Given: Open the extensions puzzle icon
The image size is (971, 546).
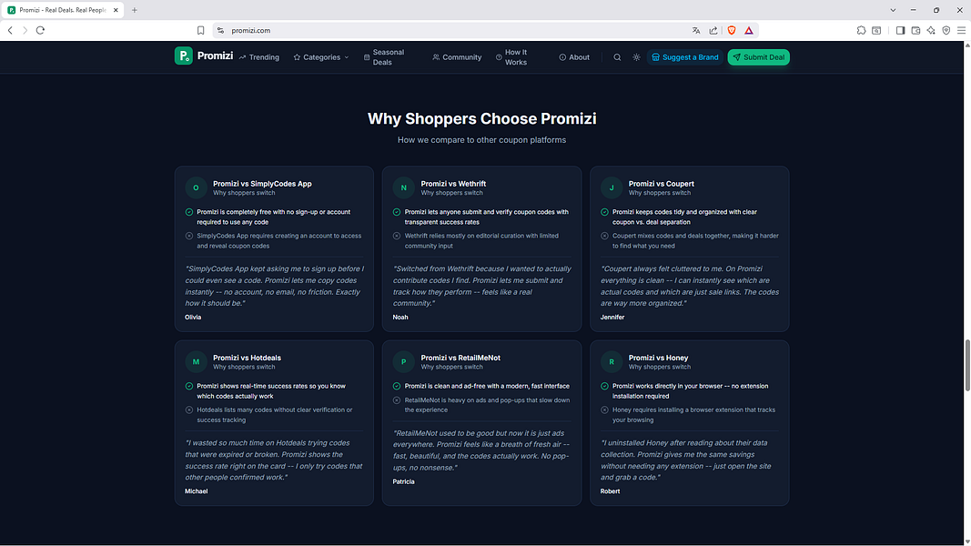Looking at the screenshot, I should (861, 30).
